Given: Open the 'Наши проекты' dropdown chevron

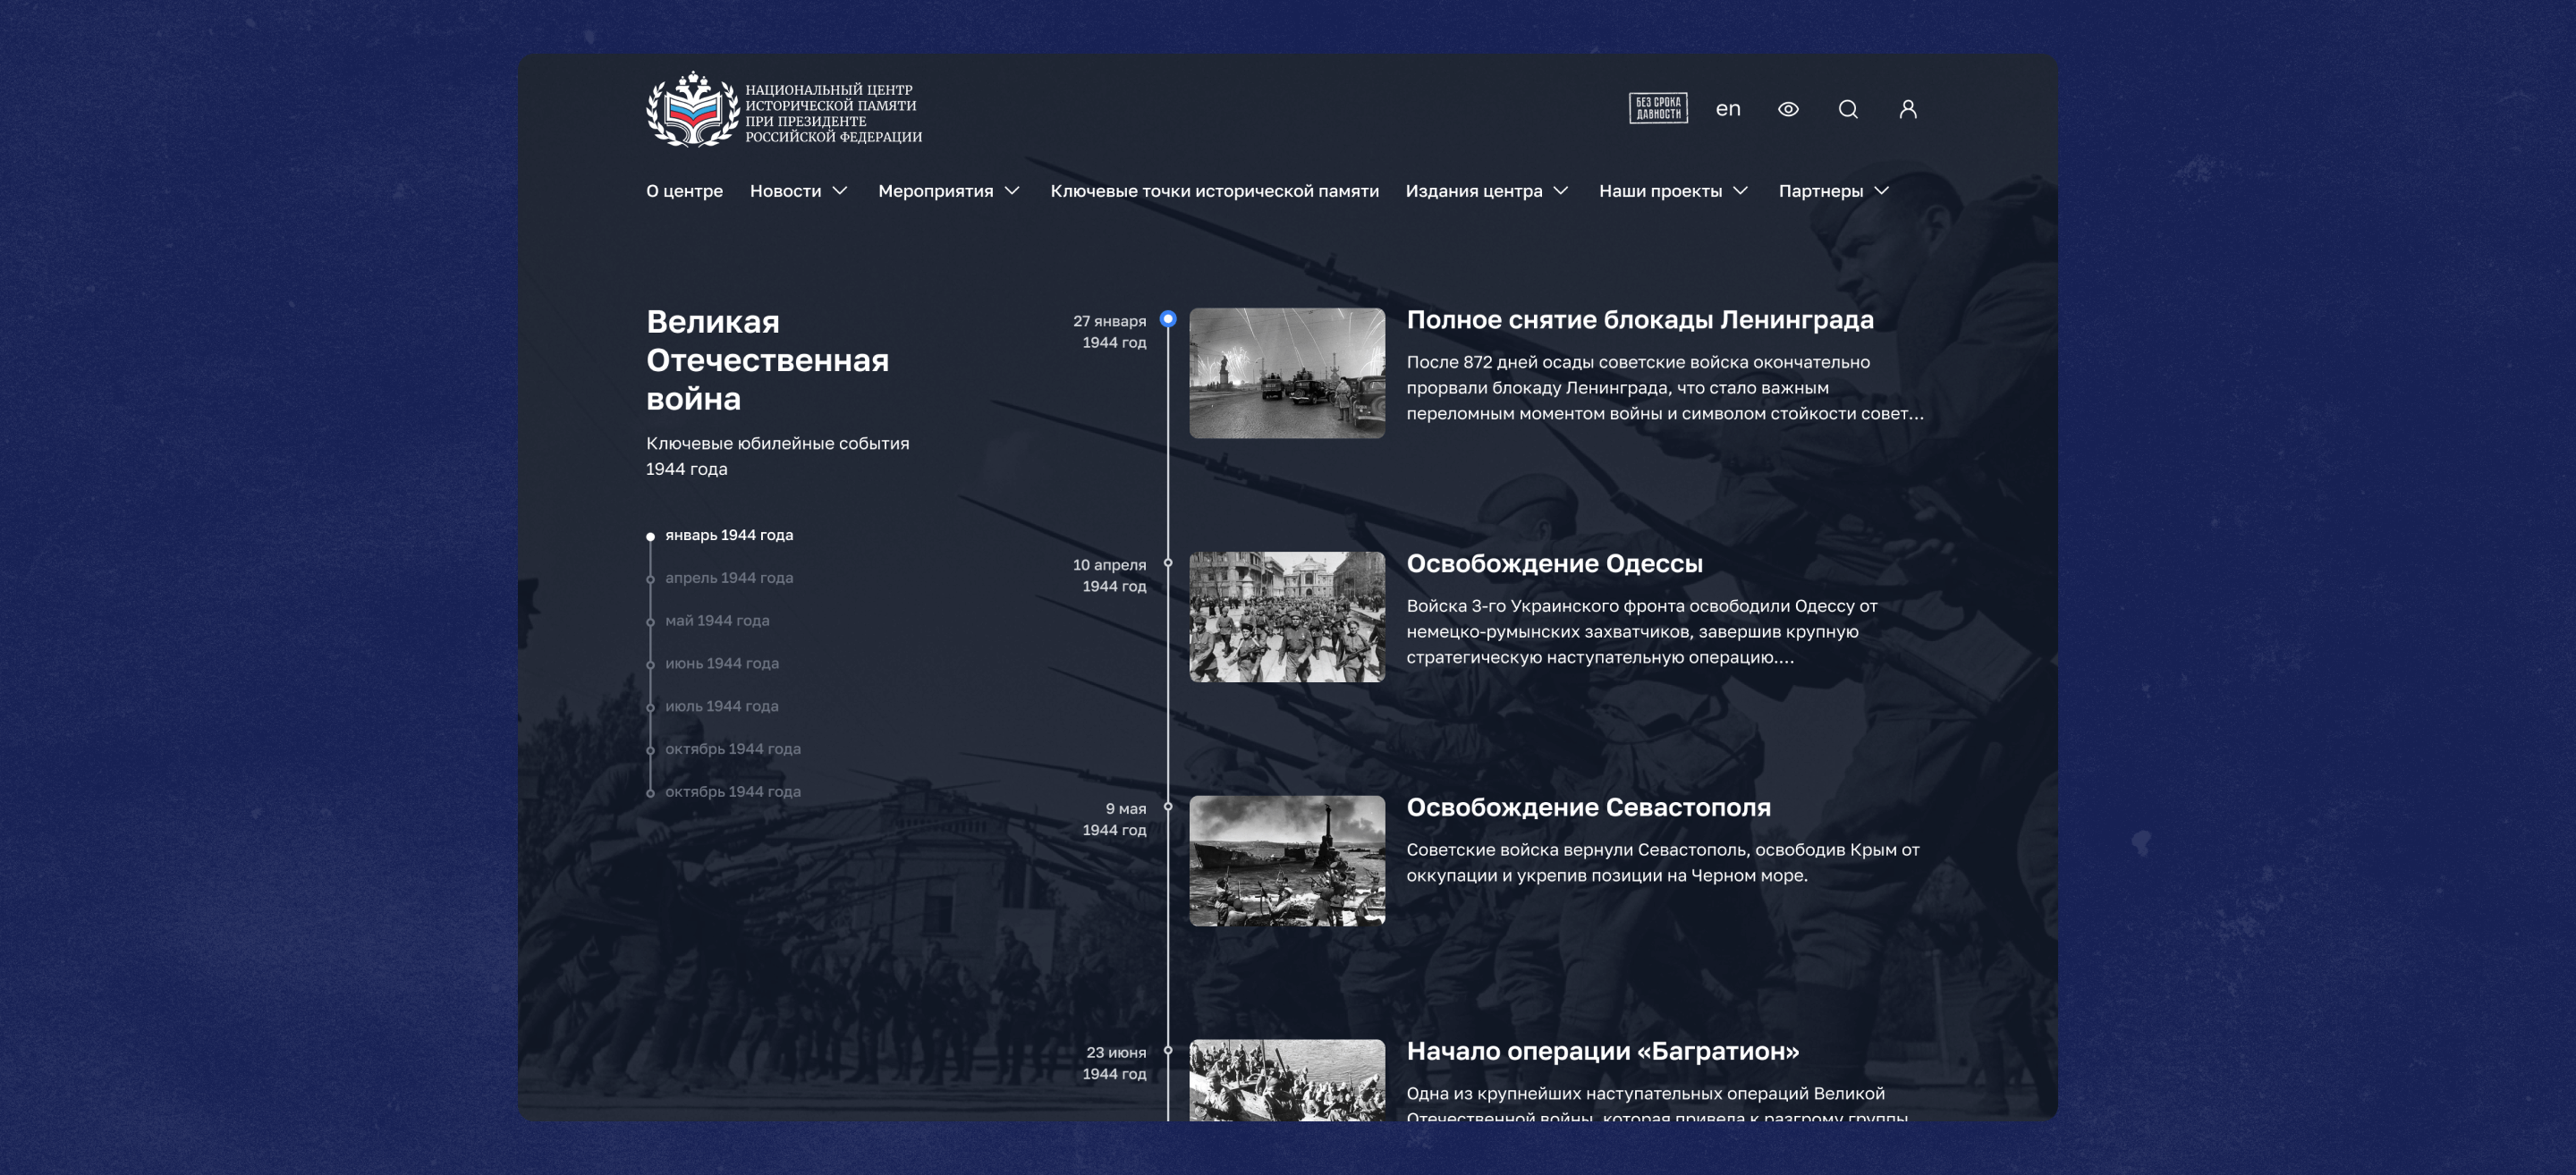Looking at the screenshot, I should coord(1741,191).
